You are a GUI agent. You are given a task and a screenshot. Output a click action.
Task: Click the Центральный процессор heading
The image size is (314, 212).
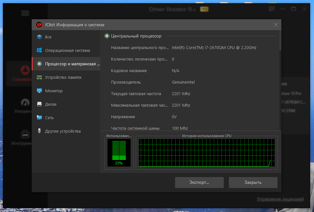(x=136, y=36)
